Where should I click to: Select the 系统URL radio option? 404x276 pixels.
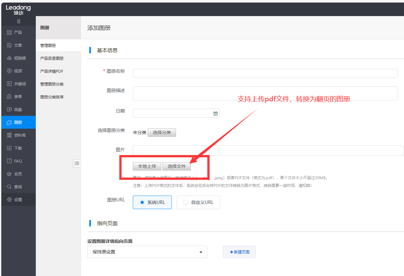click(152, 202)
